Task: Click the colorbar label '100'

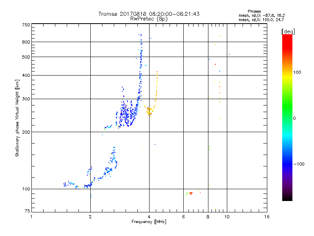Action: pyautogui.click(x=297, y=72)
